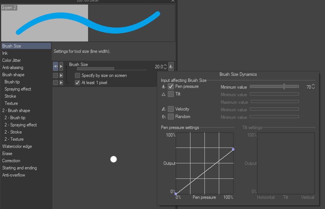Close the Sub Tool Detail window
This screenshot has height=209, width=325.
(x=173, y=1)
